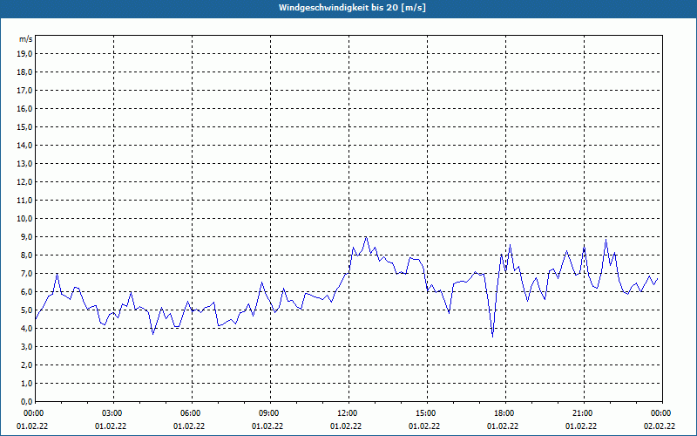Viewport: 697px width, 436px height.
Task: Click the chart title 'Windgeschwindigkeit bis 20 [m/s]'
Action: point(352,8)
